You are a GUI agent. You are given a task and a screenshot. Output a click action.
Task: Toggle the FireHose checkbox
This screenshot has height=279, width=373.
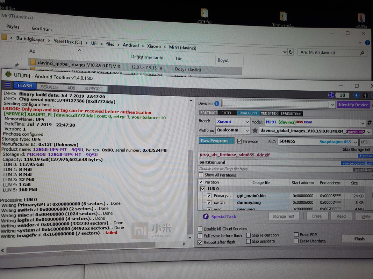(x=239, y=141)
